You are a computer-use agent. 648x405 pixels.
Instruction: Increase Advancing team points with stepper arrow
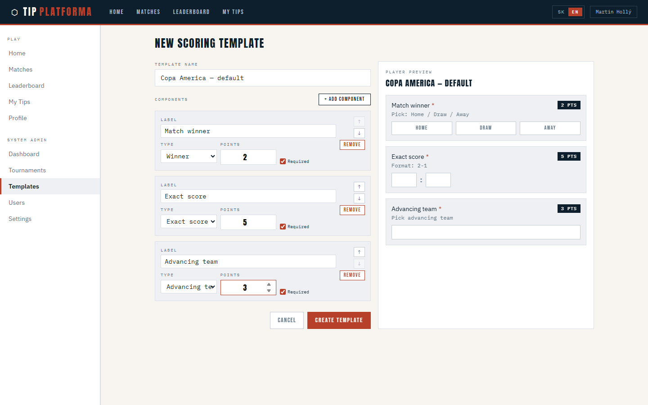(x=269, y=284)
